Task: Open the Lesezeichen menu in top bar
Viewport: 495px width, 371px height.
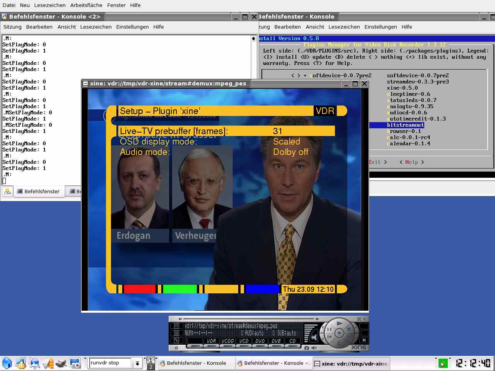Action: tap(50, 5)
